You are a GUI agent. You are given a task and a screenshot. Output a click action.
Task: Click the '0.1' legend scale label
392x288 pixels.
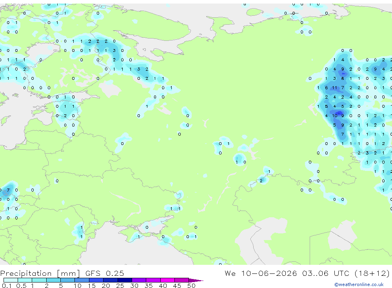tap(7, 286)
